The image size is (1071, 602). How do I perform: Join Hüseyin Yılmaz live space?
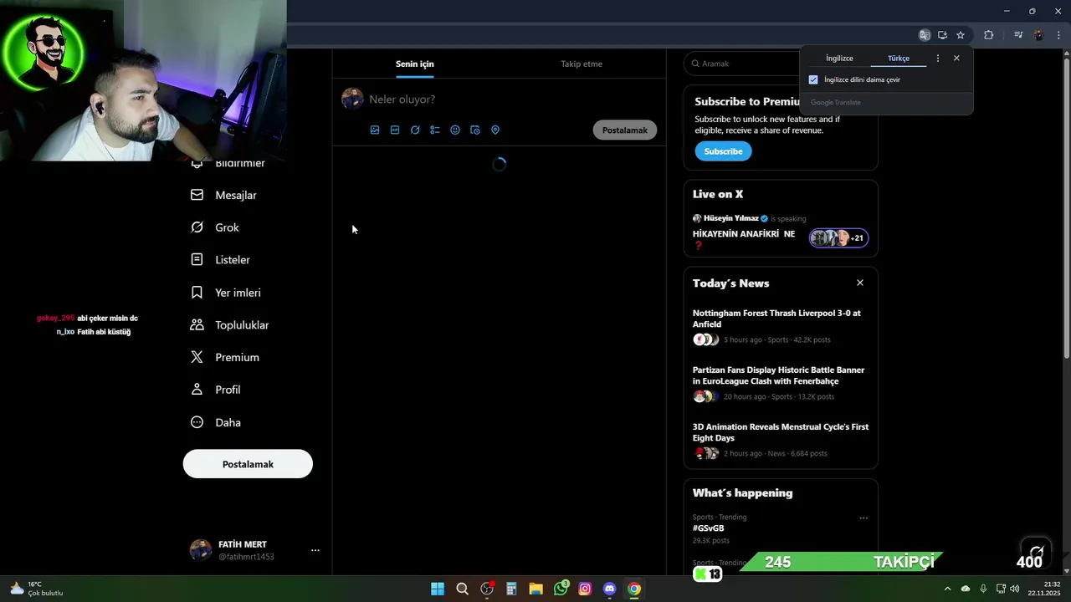[x=780, y=232]
